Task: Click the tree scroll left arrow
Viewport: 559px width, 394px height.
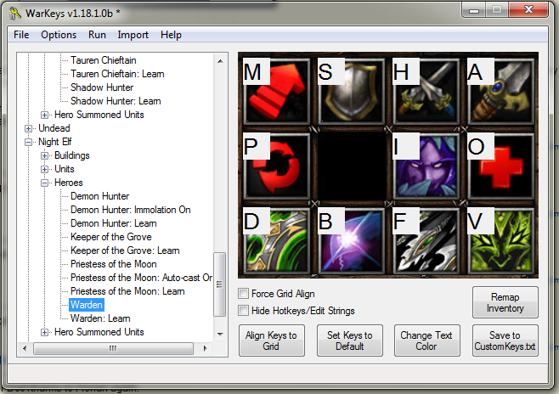Action: pyautogui.click(x=25, y=348)
